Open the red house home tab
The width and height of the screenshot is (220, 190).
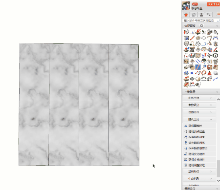[186, 15]
